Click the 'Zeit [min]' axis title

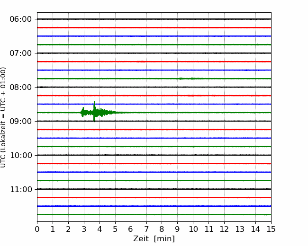pos(154,239)
